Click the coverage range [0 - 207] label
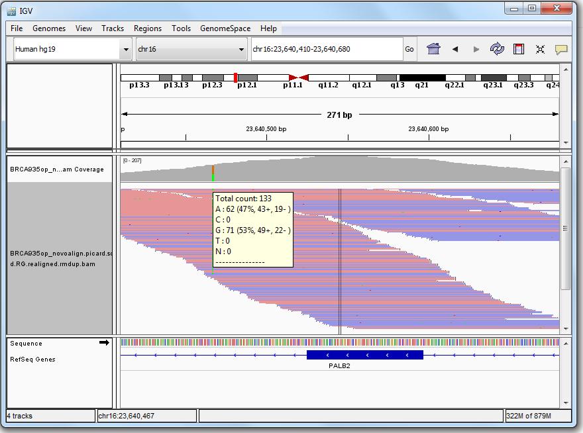This screenshot has height=433, width=583. (132, 161)
